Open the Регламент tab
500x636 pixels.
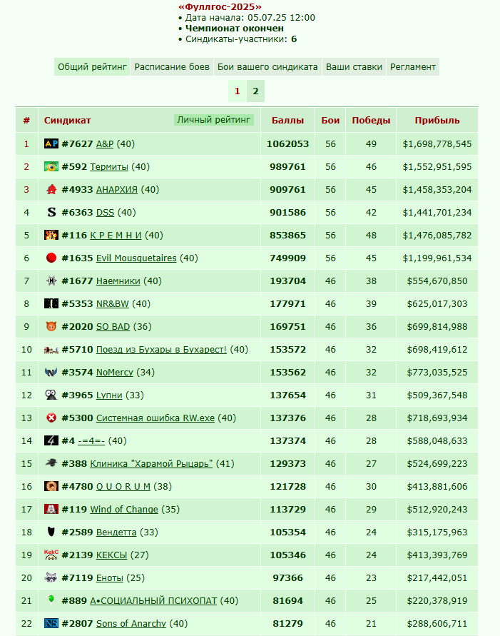413,67
